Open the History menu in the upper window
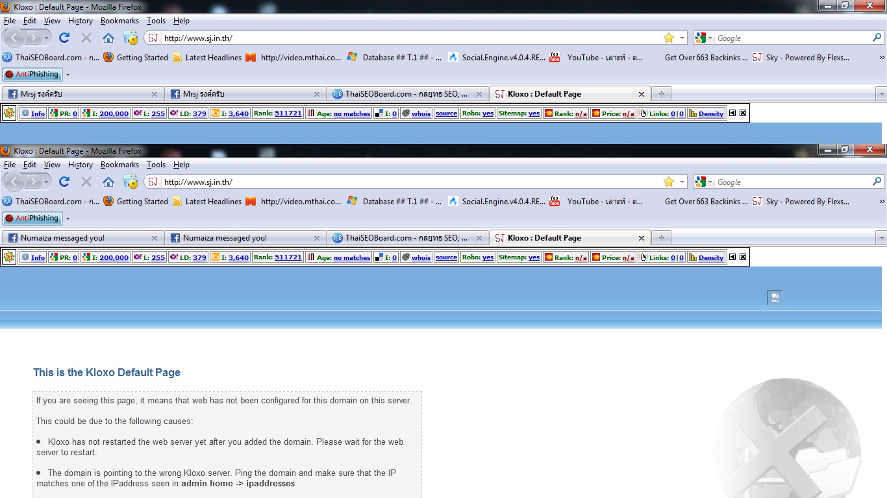The width and height of the screenshot is (887, 498). [x=80, y=21]
